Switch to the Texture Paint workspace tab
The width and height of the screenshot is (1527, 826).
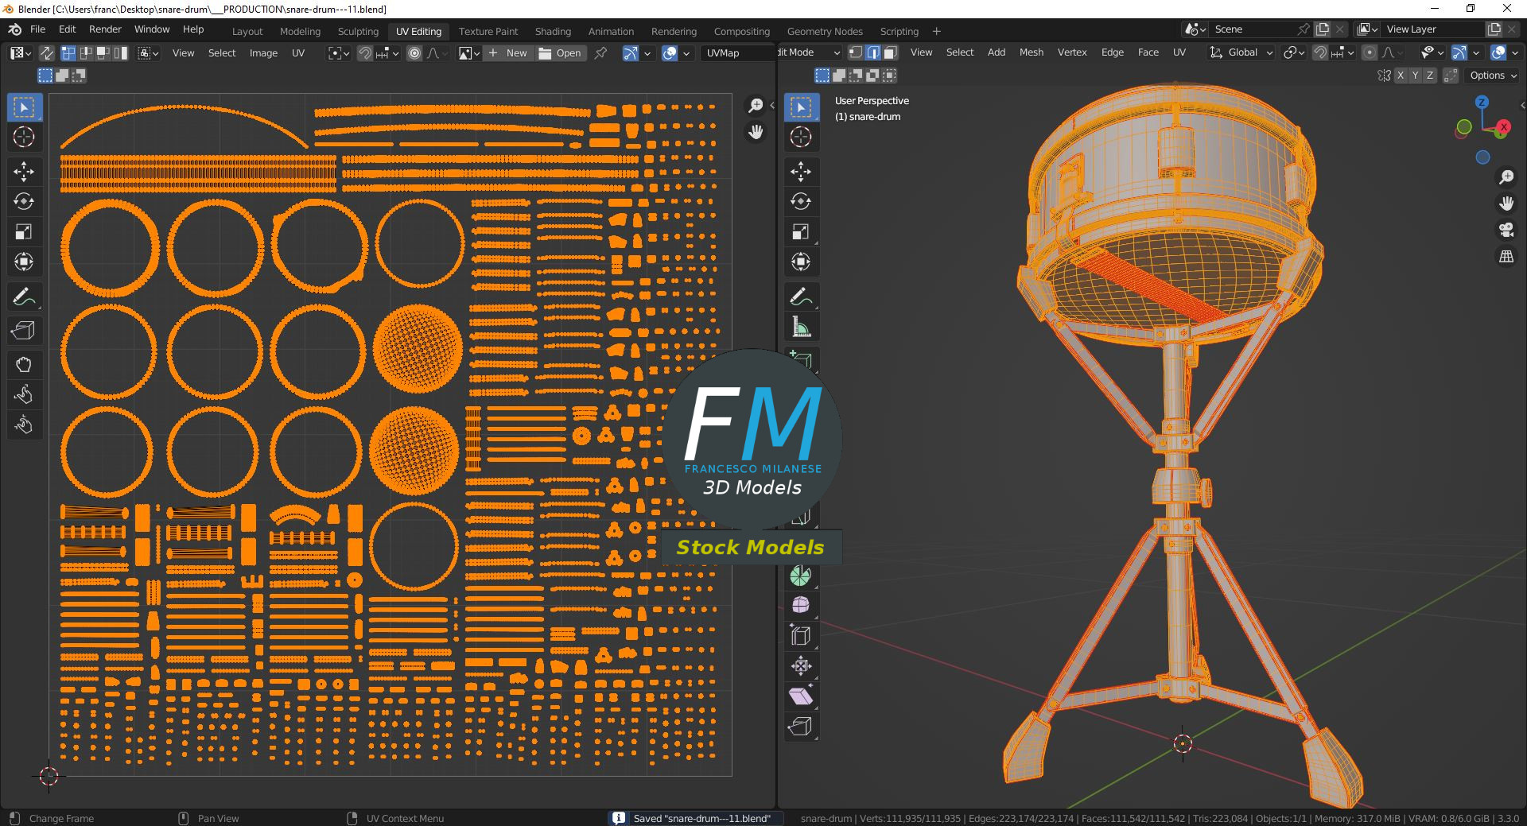point(488,31)
